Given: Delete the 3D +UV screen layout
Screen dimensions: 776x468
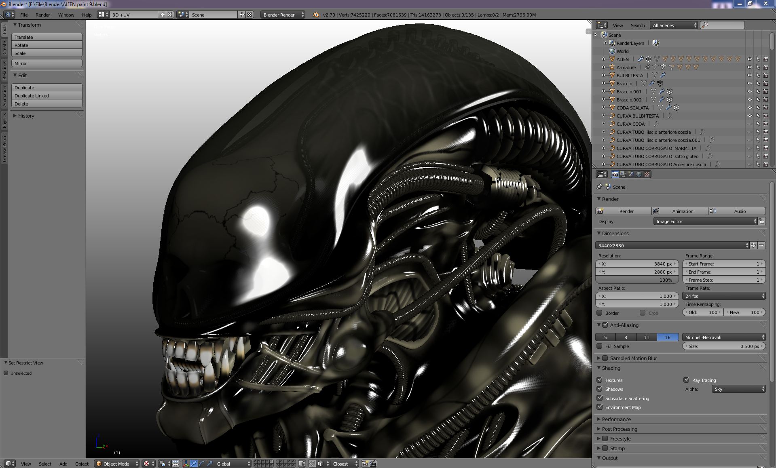Looking at the screenshot, I should [170, 15].
